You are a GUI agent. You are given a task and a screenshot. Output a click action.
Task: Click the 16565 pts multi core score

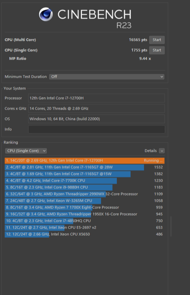tap(138, 40)
